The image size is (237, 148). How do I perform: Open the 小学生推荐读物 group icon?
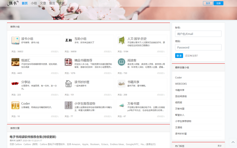[x=68, y=105]
